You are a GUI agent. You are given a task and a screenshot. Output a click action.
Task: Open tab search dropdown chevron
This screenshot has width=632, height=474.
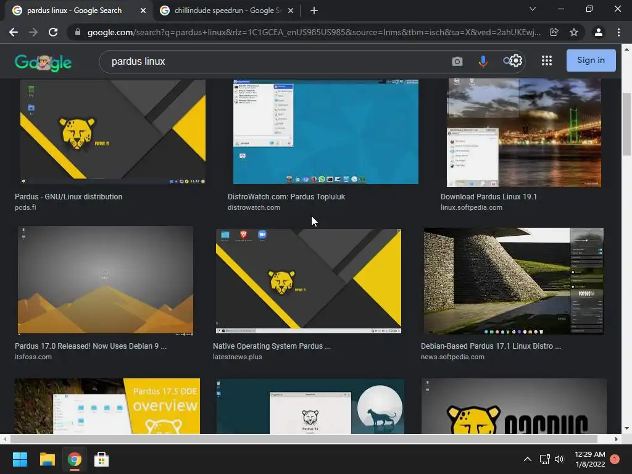coord(533,9)
